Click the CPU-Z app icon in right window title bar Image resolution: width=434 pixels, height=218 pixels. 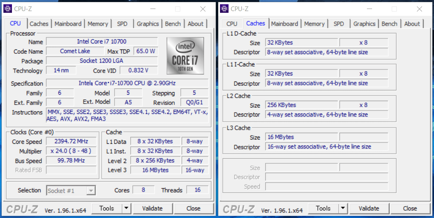pos(224,9)
